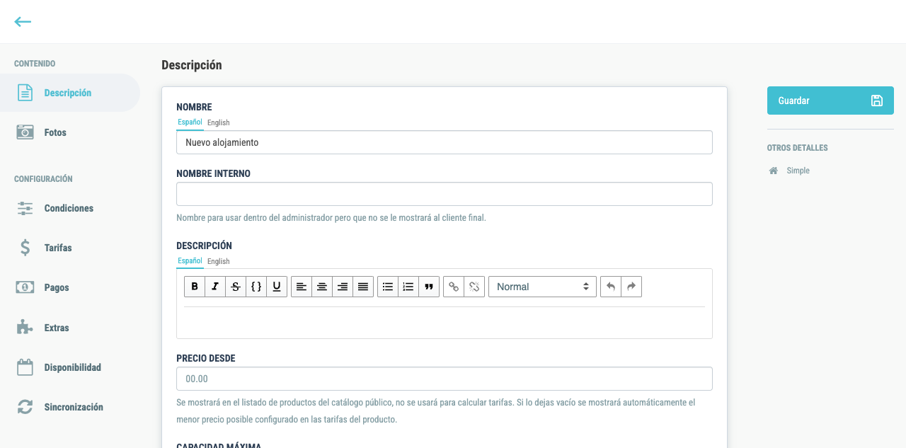Open the Normal text style dropdown

542,287
